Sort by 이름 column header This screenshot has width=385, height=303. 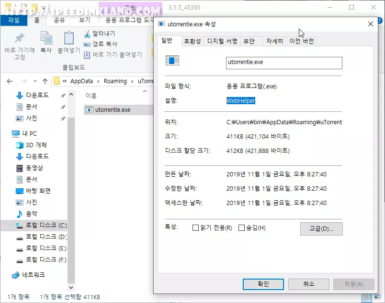[x=91, y=96]
